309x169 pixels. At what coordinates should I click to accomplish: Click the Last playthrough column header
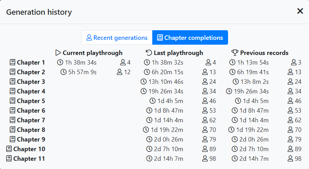click(x=174, y=53)
